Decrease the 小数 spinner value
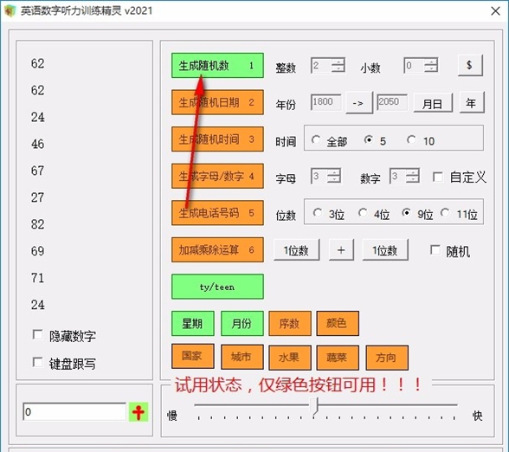Viewport: 509px width, 452px height. click(x=431, y=69)
